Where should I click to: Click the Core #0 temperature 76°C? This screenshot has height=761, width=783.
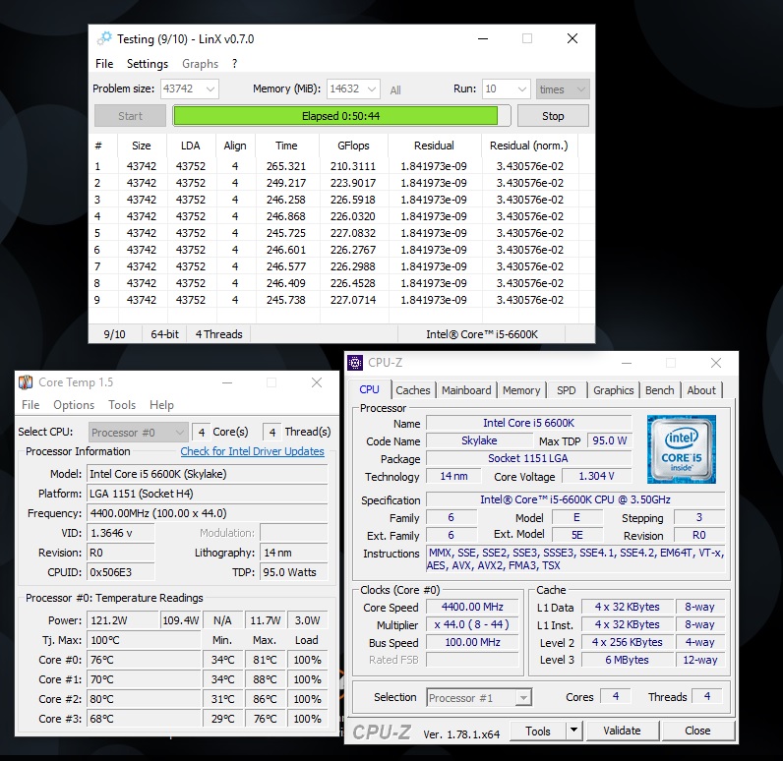click(x=144, y=660)
